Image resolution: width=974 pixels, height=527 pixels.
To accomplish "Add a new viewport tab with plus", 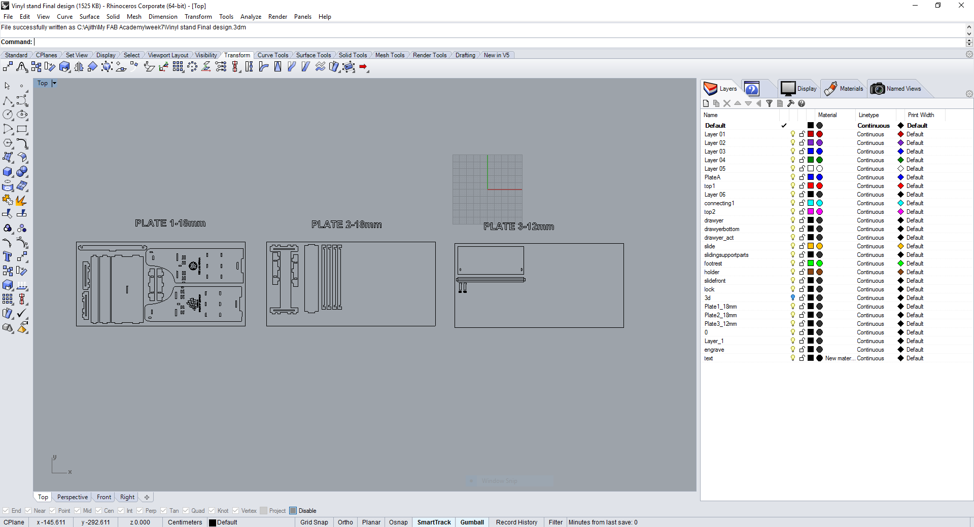I will click(147, 497).
